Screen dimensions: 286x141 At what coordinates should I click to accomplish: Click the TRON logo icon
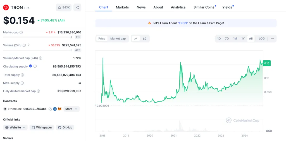click(6, 8)
